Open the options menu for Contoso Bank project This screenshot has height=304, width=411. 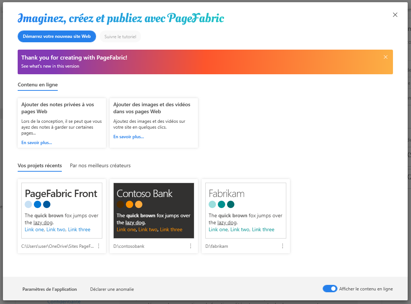[x=191, y=246]
